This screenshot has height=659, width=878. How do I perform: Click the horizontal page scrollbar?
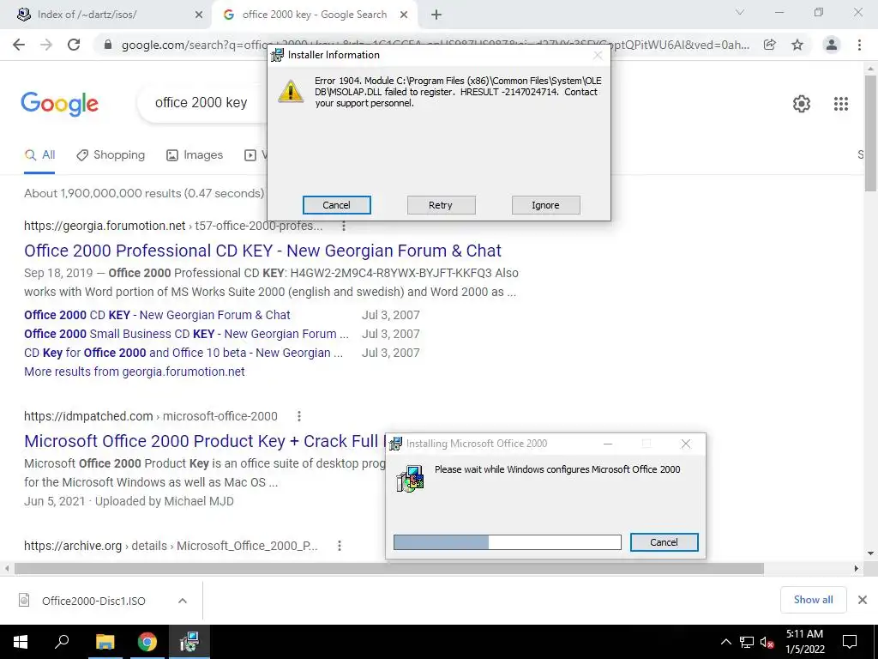389,568
